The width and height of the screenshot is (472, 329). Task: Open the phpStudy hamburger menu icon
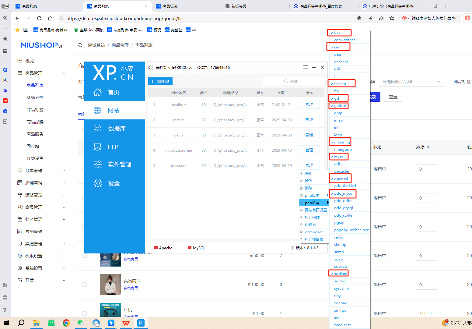[x=306, y=67]
